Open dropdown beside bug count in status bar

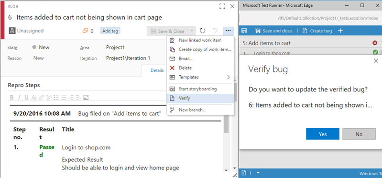coord(258,173)
